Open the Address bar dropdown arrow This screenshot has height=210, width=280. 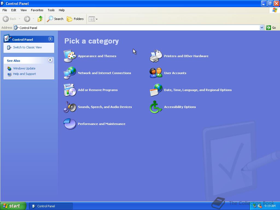(x=262, y=28)
